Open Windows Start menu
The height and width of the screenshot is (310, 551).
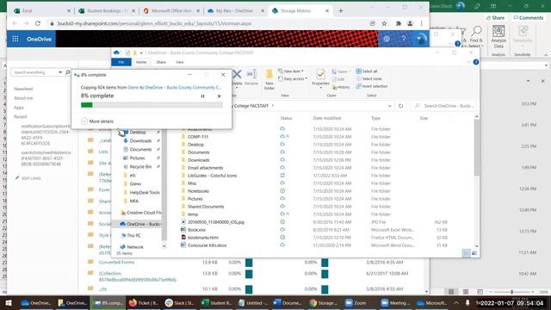click(x=9, y=302)
